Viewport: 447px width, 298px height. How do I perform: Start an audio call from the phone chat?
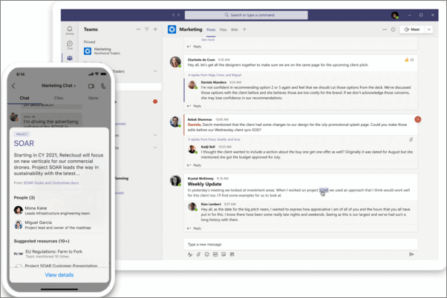pyautogui.click(x=103, y=86)
